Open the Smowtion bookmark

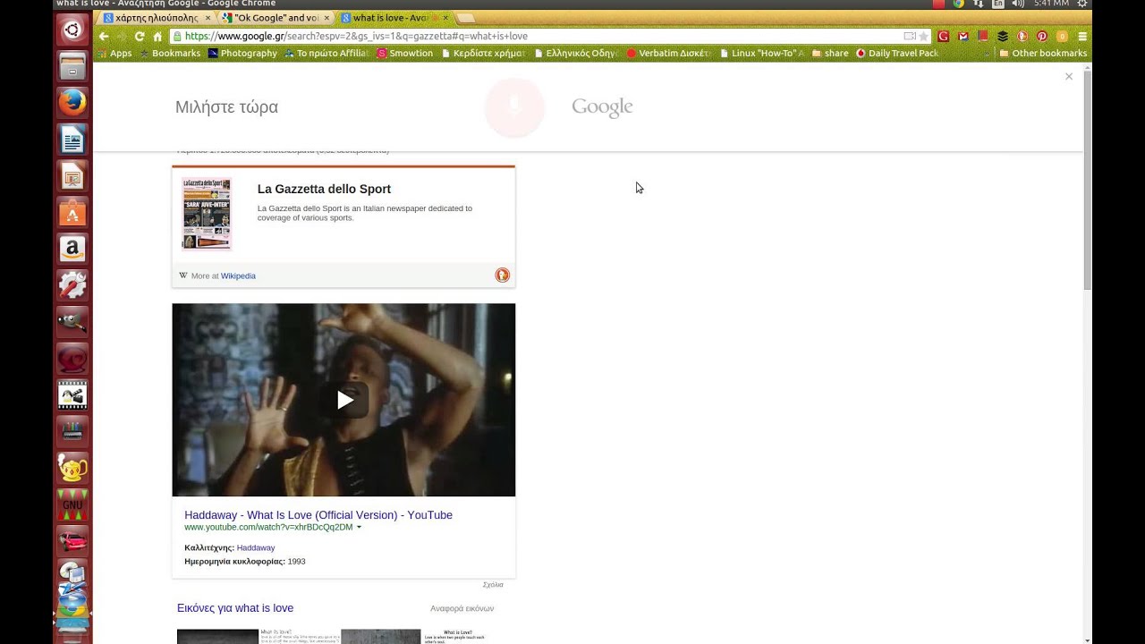pos(404,54)
